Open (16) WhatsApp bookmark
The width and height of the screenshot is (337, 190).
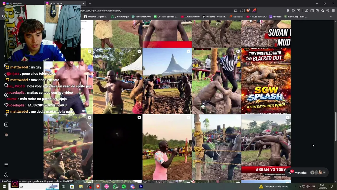coord(120,17)
